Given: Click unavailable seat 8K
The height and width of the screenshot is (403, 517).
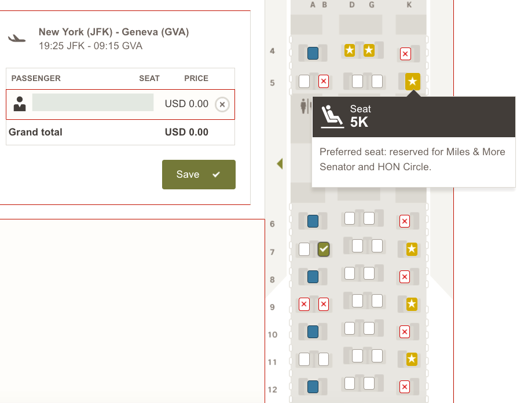Looking at the screenshot, I should click(405, 277).
